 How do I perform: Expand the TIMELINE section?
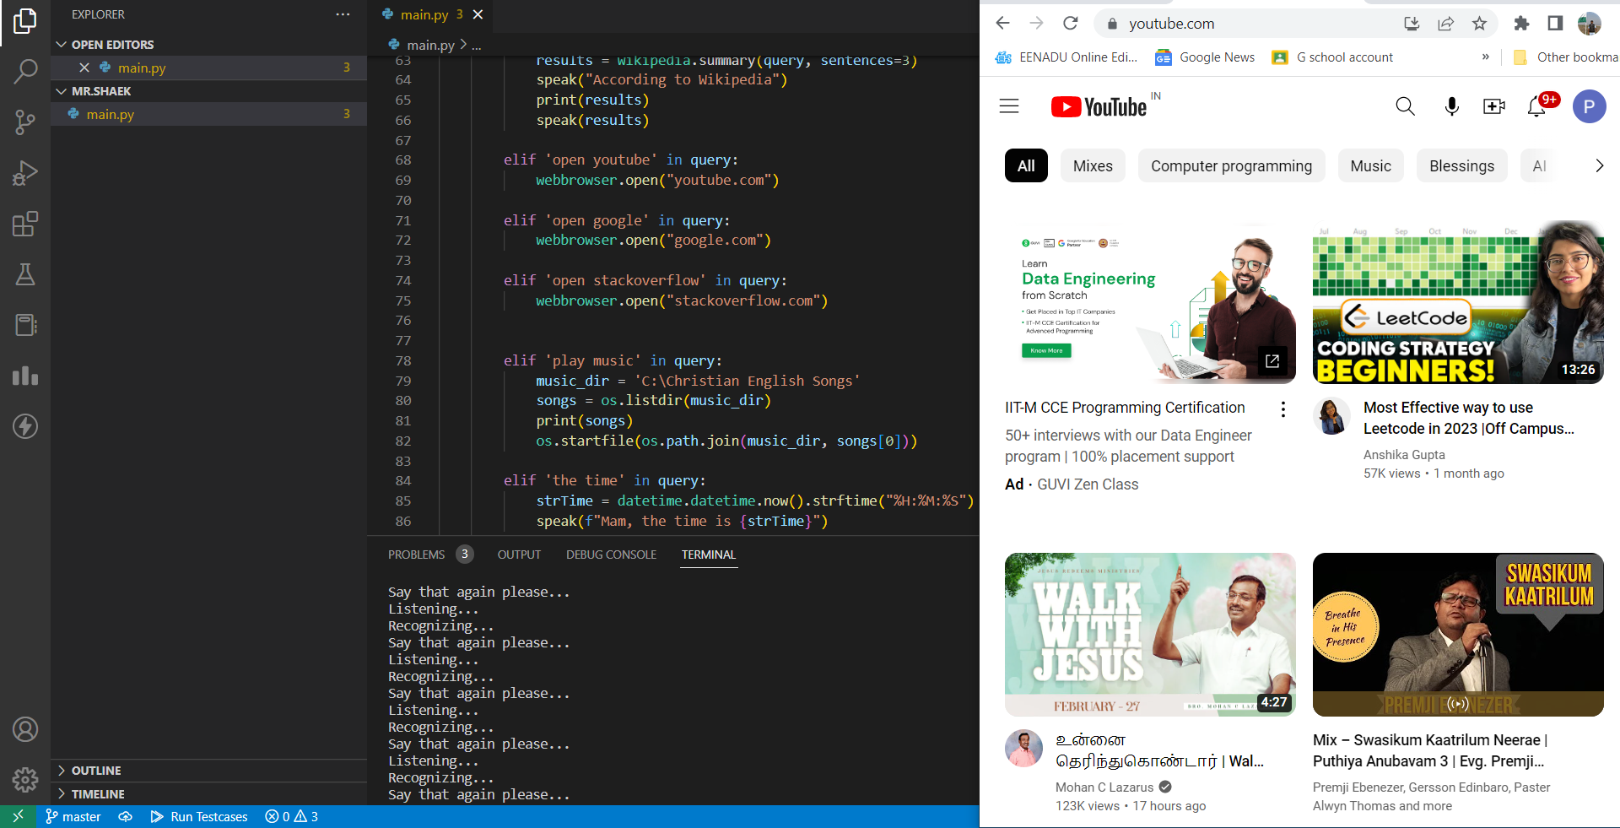click(98, 794)
